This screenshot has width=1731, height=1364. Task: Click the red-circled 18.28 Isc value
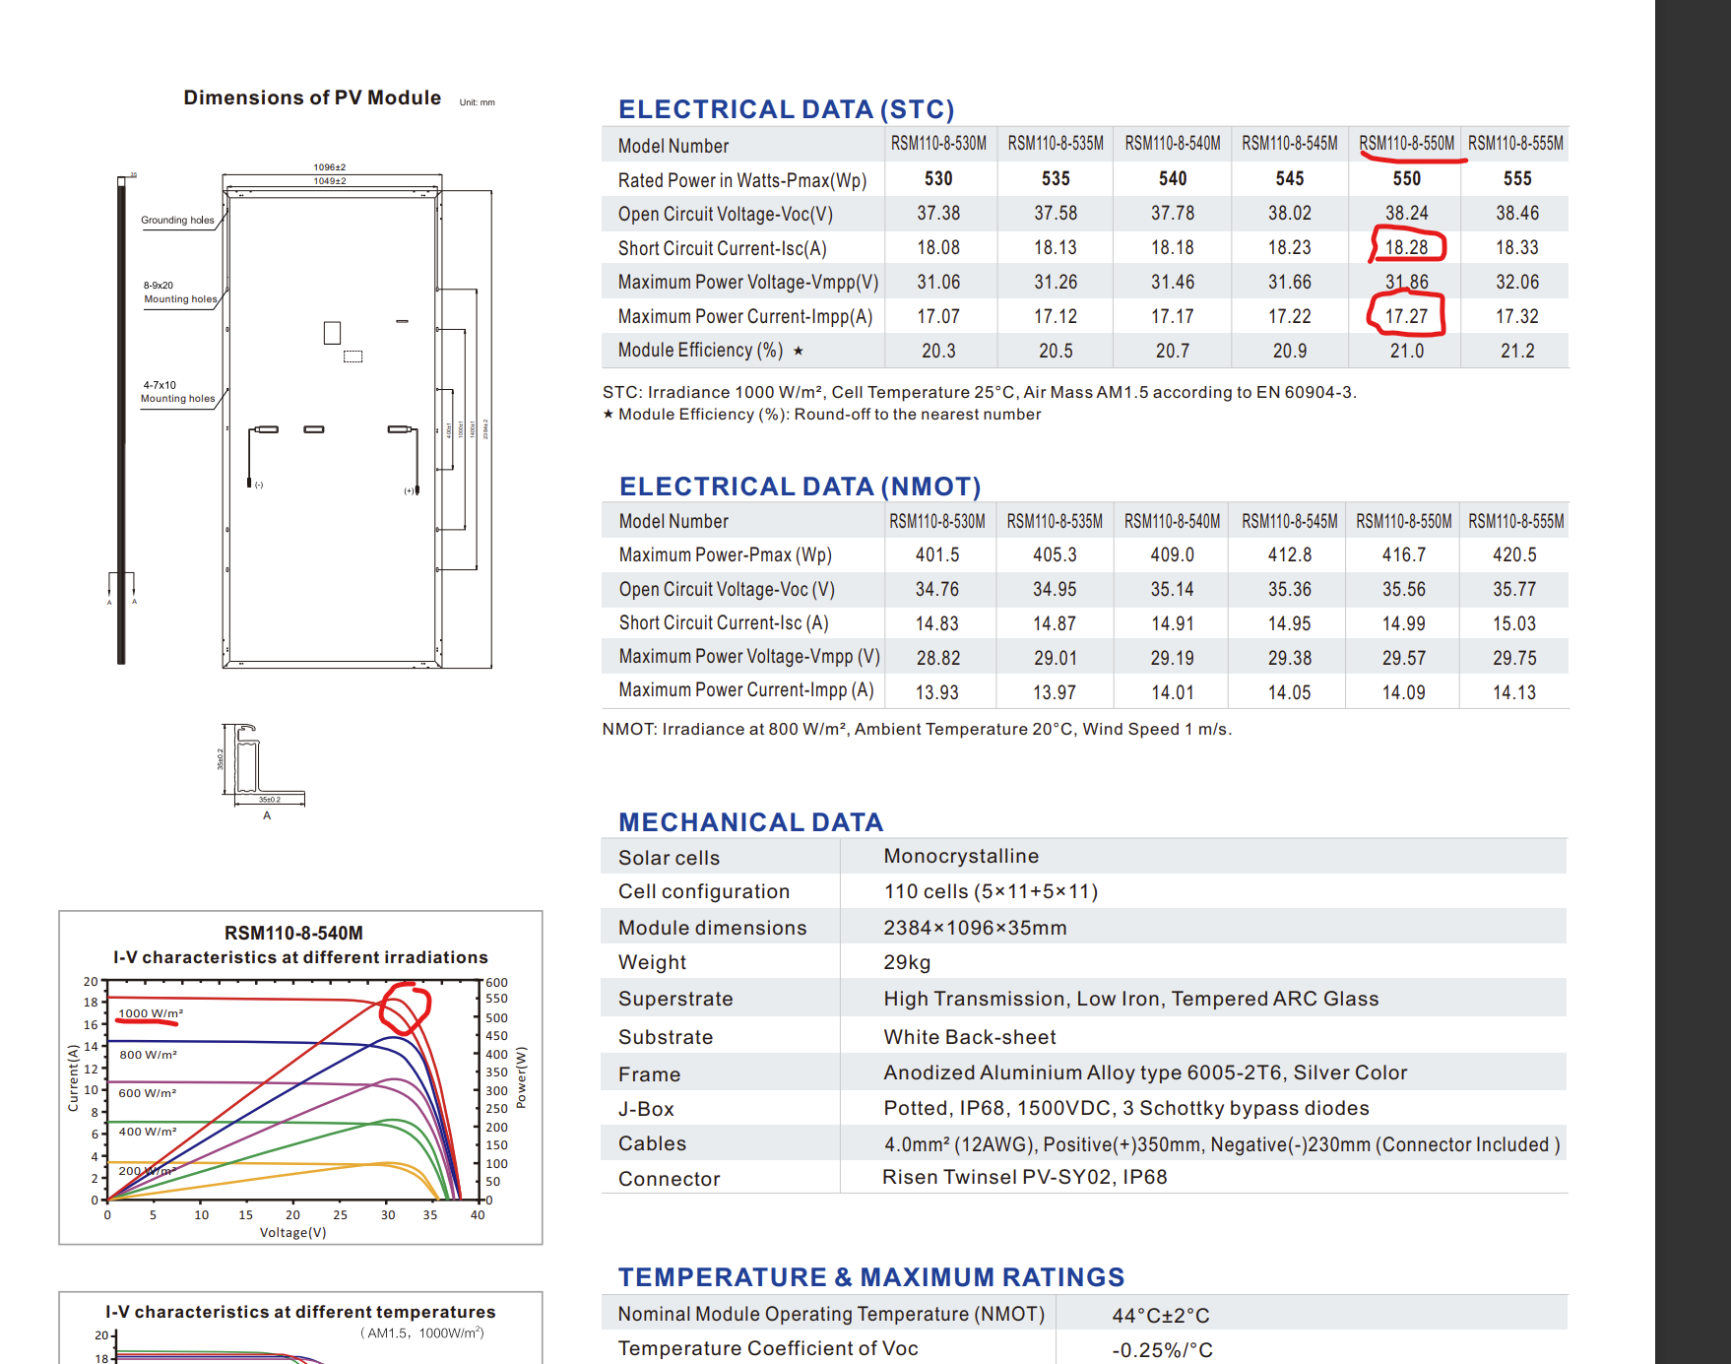click(x=1406, y=247)
